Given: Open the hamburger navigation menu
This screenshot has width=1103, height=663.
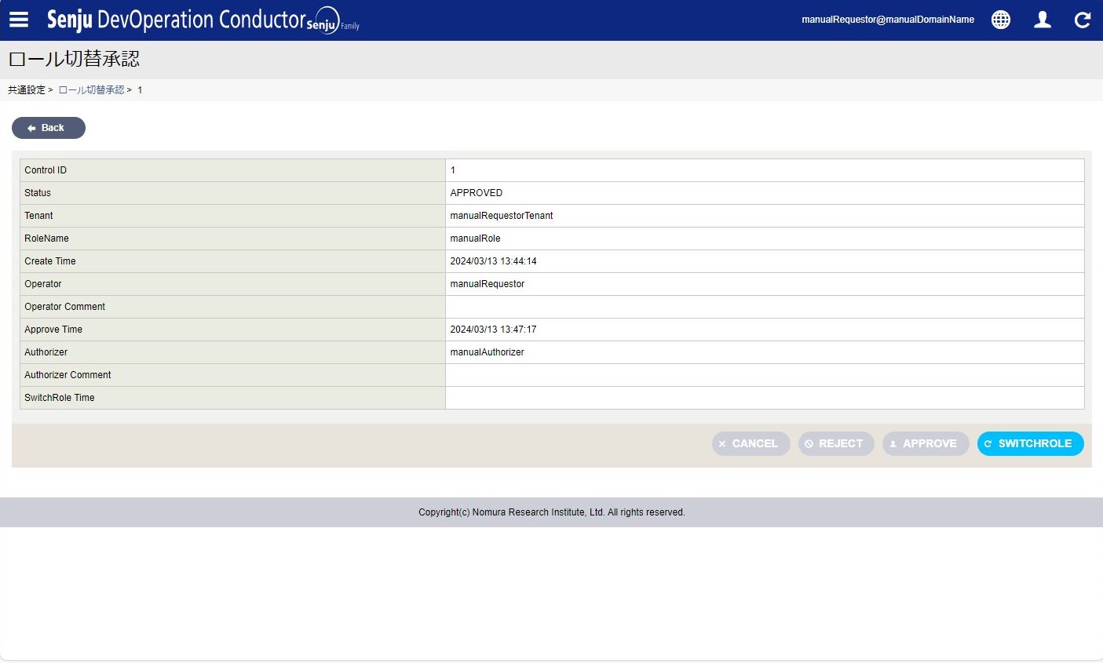Looking at the screenshot, I should click(19, 20).
